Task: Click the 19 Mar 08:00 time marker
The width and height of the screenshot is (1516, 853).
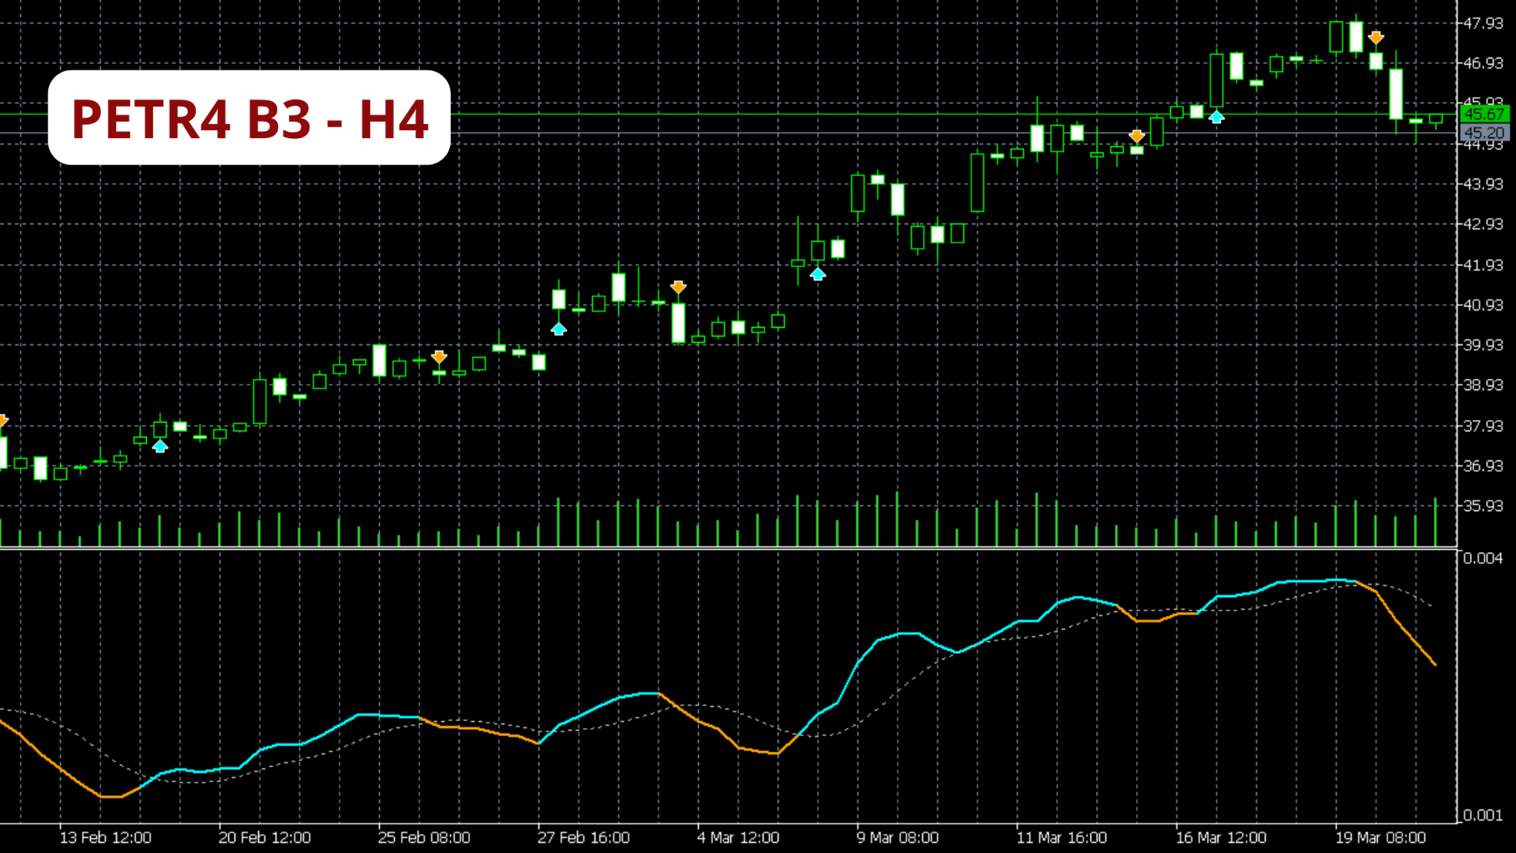Action: [x=1380, y=837]
